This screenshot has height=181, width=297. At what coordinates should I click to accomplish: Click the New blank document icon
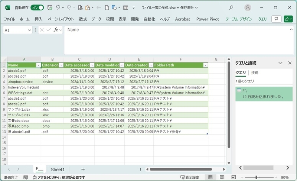[107, 7]
